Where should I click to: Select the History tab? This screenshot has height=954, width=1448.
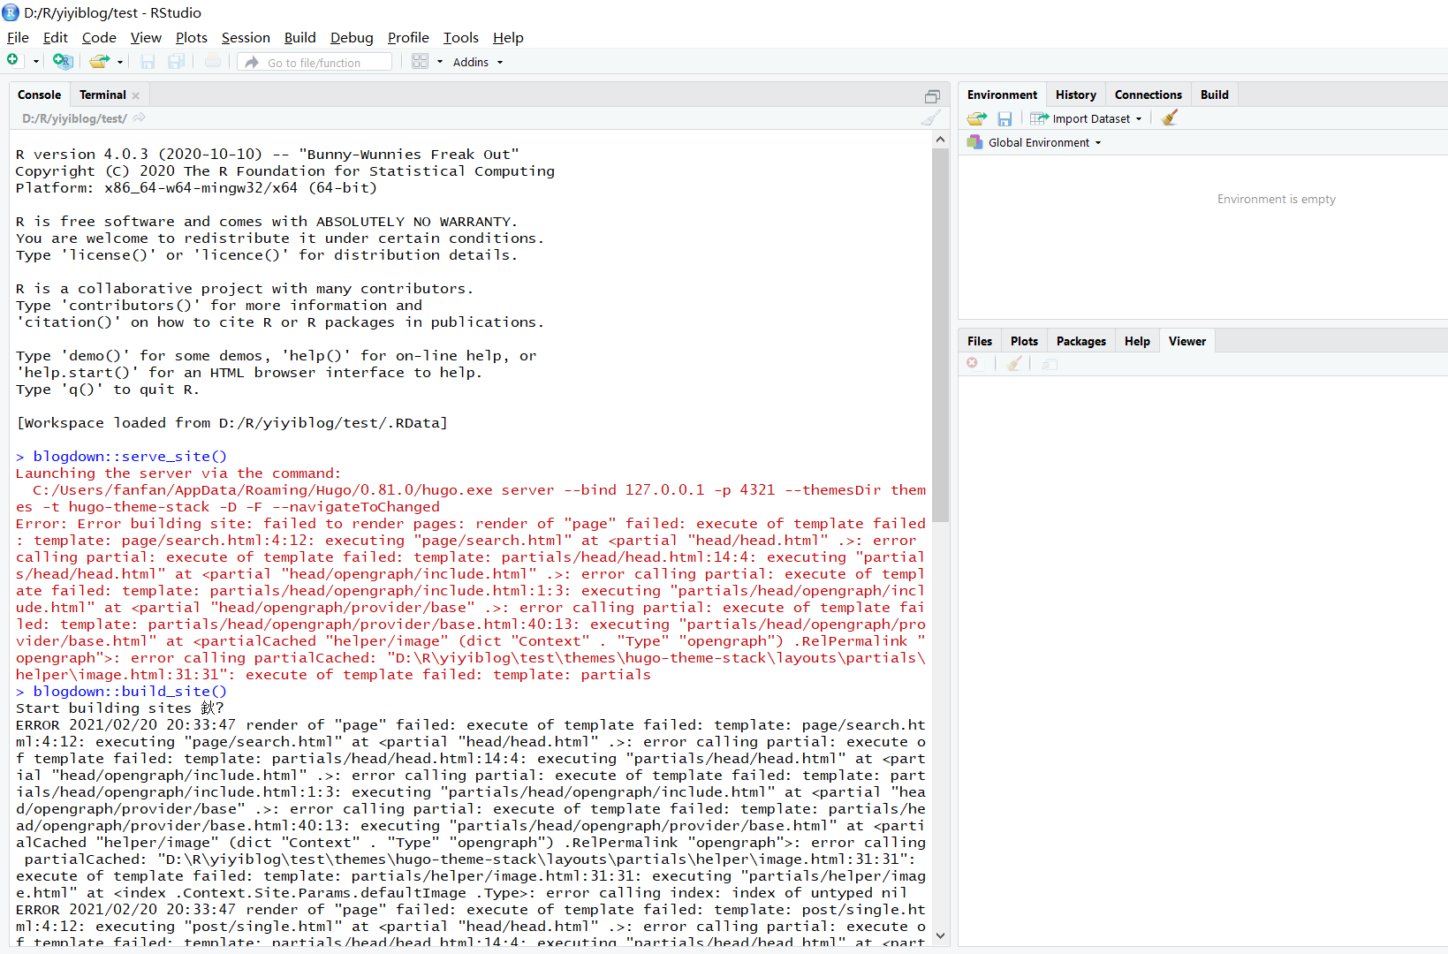click(1075, 95)
